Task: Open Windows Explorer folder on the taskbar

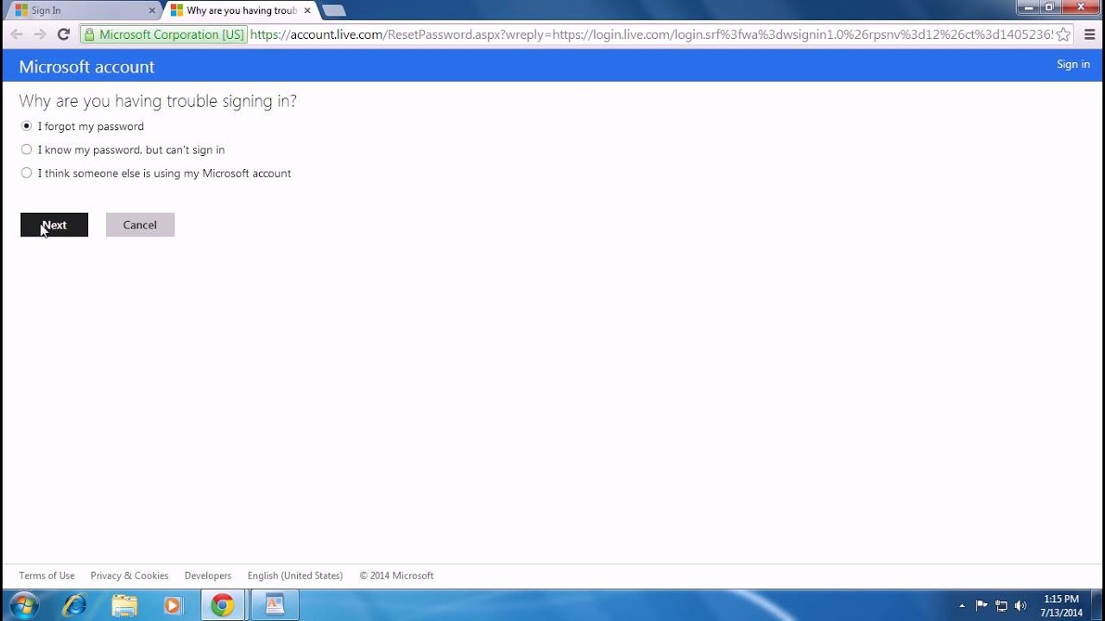Action: click(x=124, y=605)
